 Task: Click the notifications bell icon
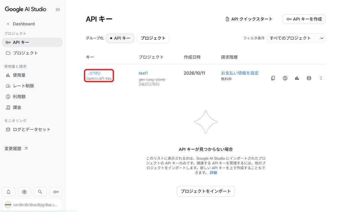[x=8, y=192]
